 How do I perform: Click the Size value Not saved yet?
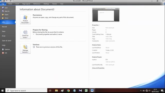(110, 28)
